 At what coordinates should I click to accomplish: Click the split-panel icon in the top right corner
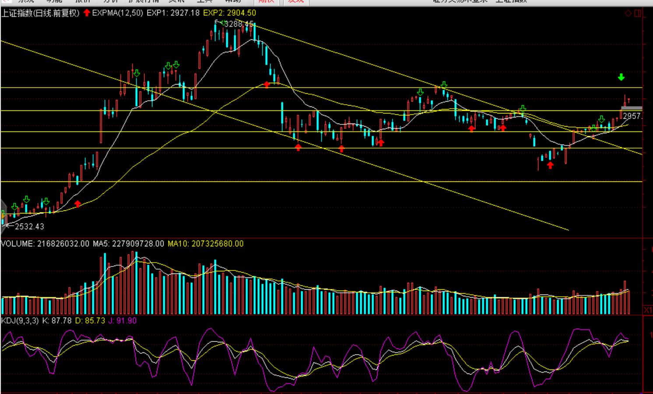coord(638,13)
